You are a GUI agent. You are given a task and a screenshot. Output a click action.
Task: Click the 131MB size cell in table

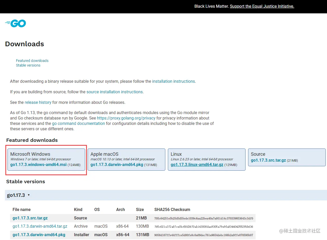pos(143,235)
